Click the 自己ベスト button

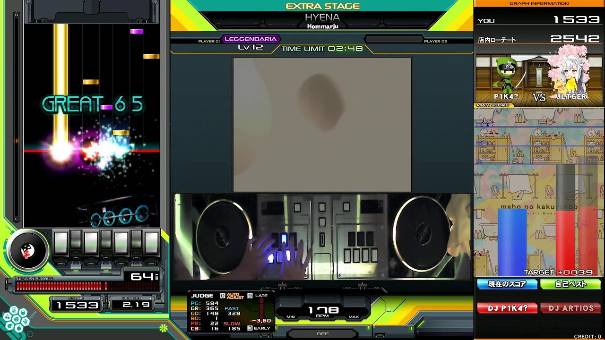click(x=571, y=284)
